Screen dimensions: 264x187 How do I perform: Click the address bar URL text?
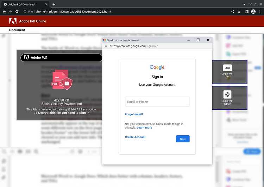click(74, 12)
